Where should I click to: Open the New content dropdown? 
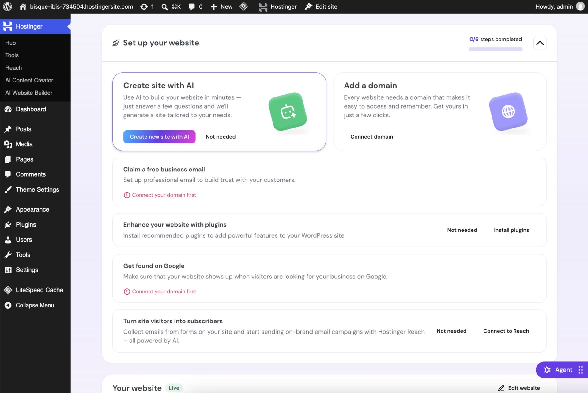click(221, 6)
